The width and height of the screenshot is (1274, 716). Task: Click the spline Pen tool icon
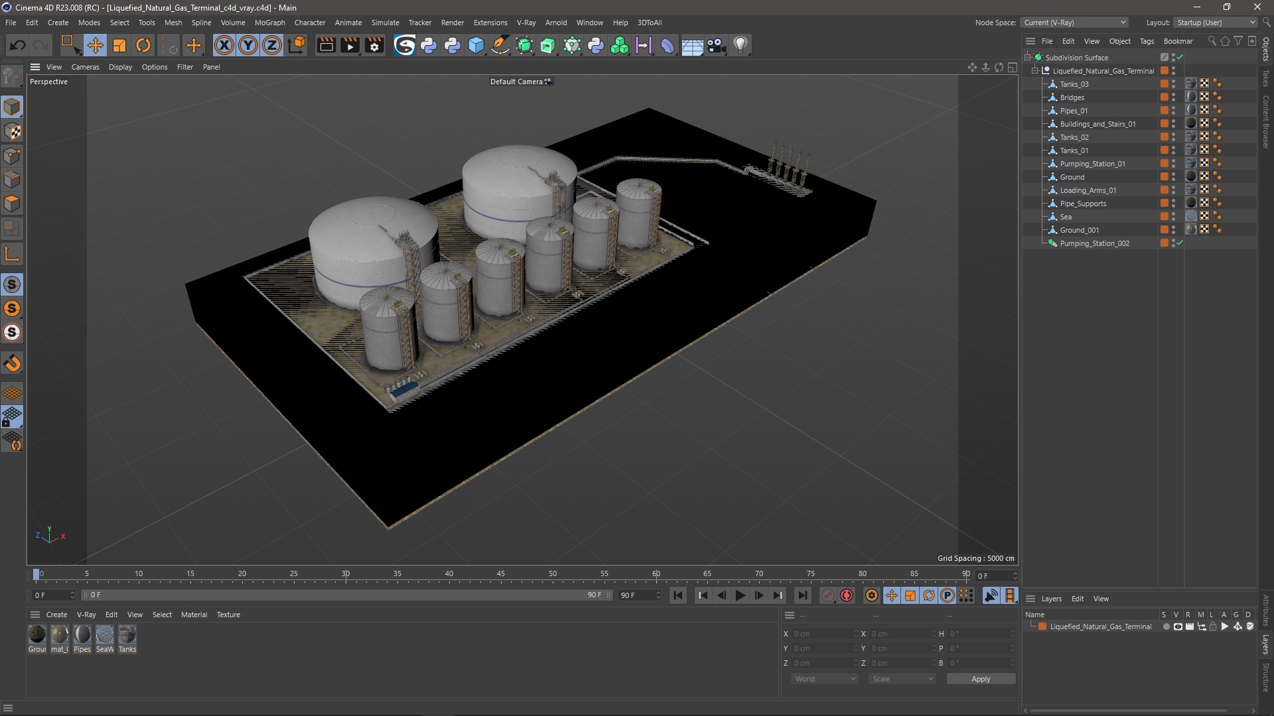[x=500, y=45]
